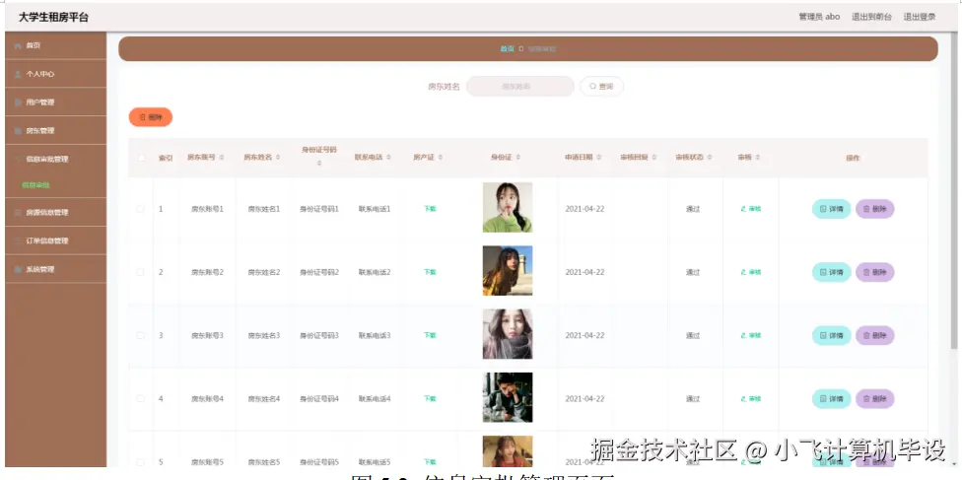The width and height of the screenshot is (962, 480).
Task: Open 详情 for row 房东账号4
Action: (831, 398)
